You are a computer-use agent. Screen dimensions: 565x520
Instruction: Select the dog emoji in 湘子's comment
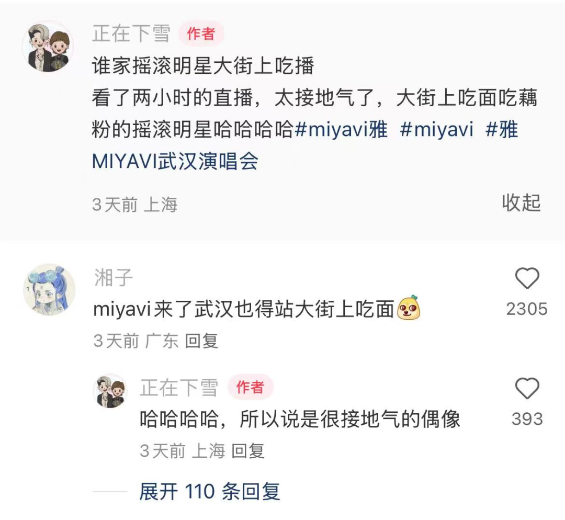coord(409,308)
